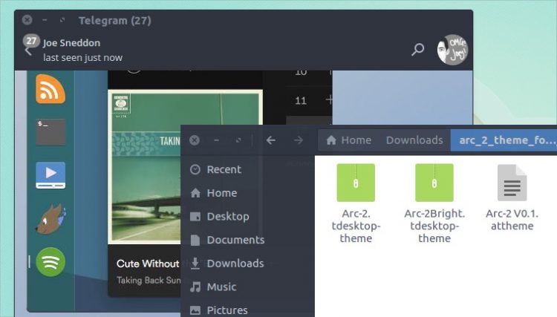Viewport: 557px width, 317px height.
Task: Click the plus button next to track 11
Action: 329,100
